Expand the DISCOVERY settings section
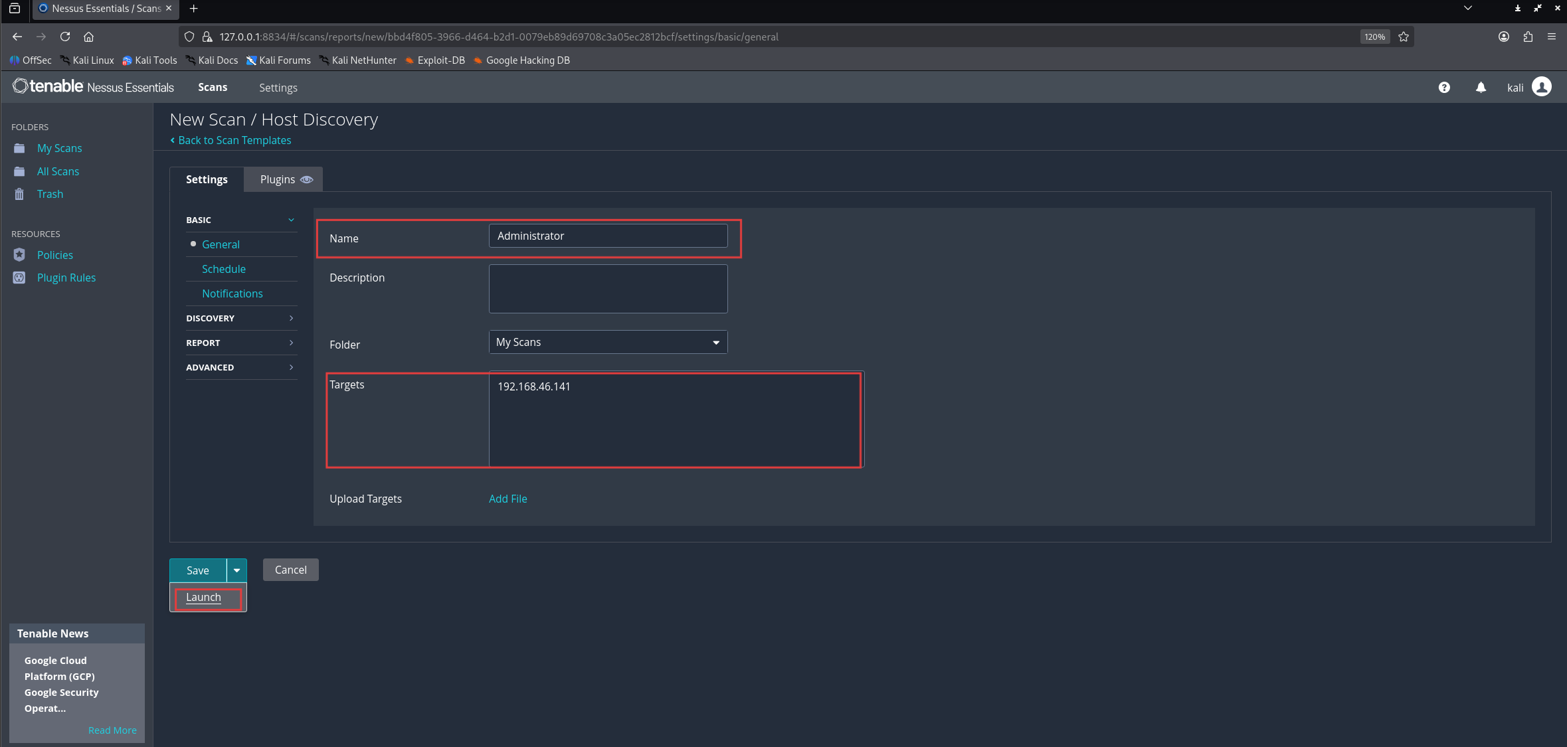Image resolution: width=1567 pixels, height=747 pixels. tap(240, 319)
